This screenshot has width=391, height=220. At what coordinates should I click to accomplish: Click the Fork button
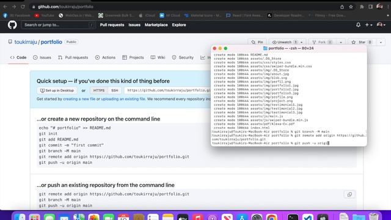(x=322, y=42)
